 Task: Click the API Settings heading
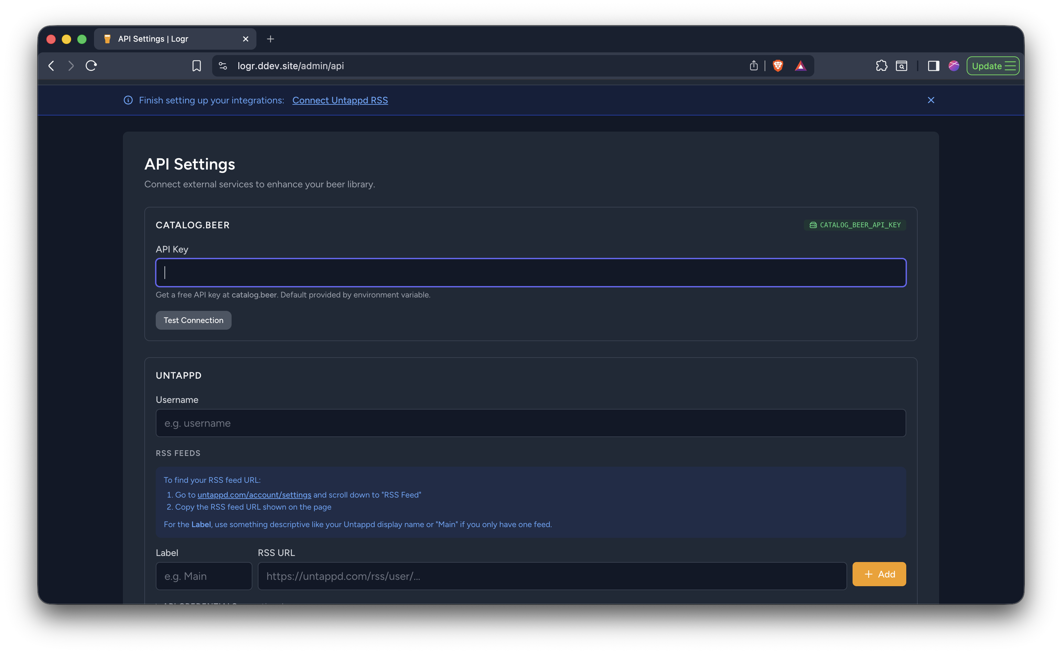[189, 164]
